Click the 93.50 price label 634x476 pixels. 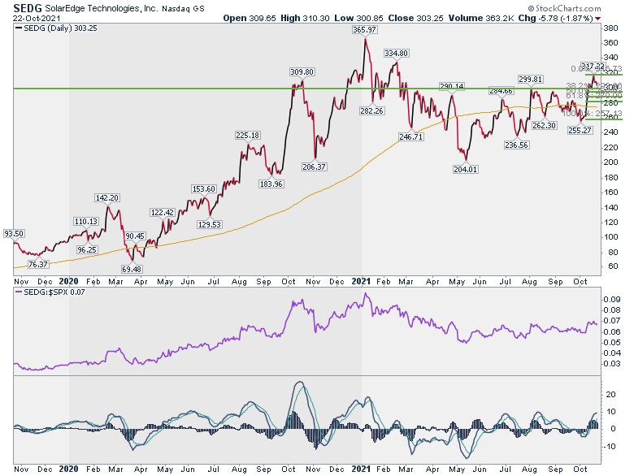(x=14, y=234)
